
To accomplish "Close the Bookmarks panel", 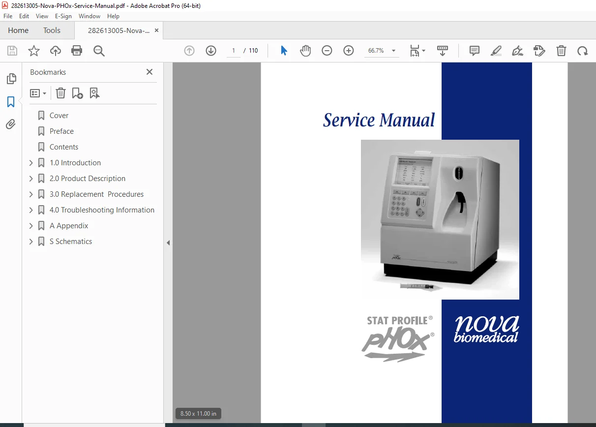I will coord(149,72).
